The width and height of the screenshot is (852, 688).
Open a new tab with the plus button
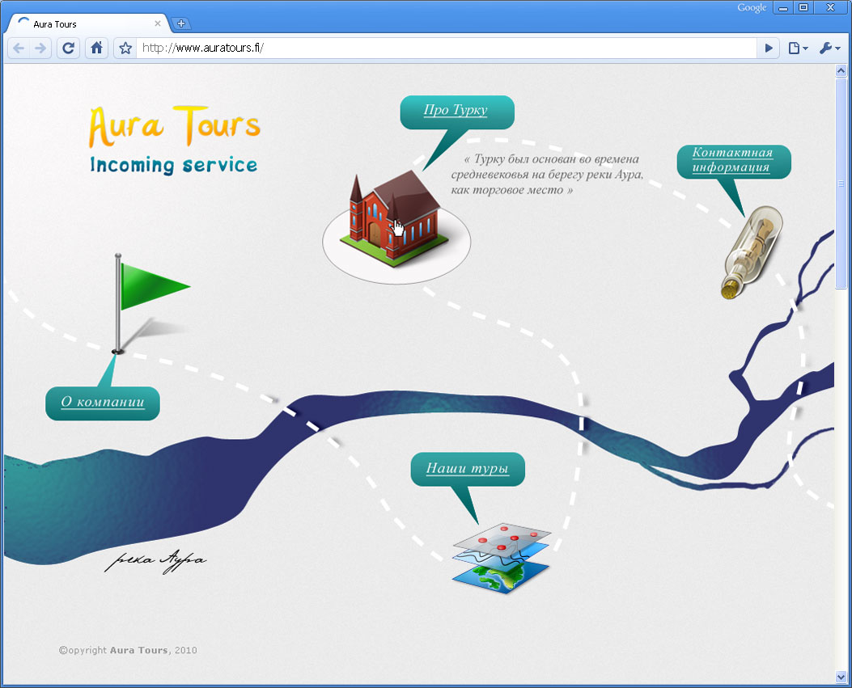tap(181, 23)
